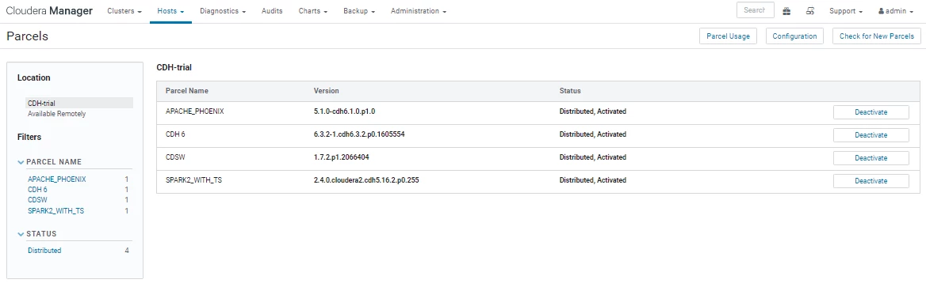This screenshot has height=287, width=926.
Task: Click the status text in the SPARK2_WITH_TS row
Action: pos(592,180)
